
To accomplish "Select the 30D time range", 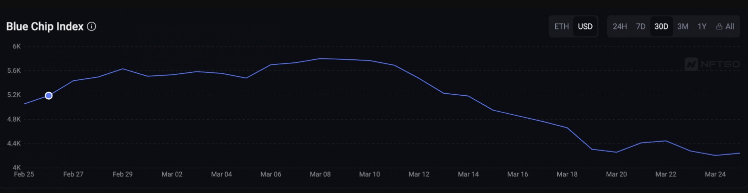I will [661, 26].
